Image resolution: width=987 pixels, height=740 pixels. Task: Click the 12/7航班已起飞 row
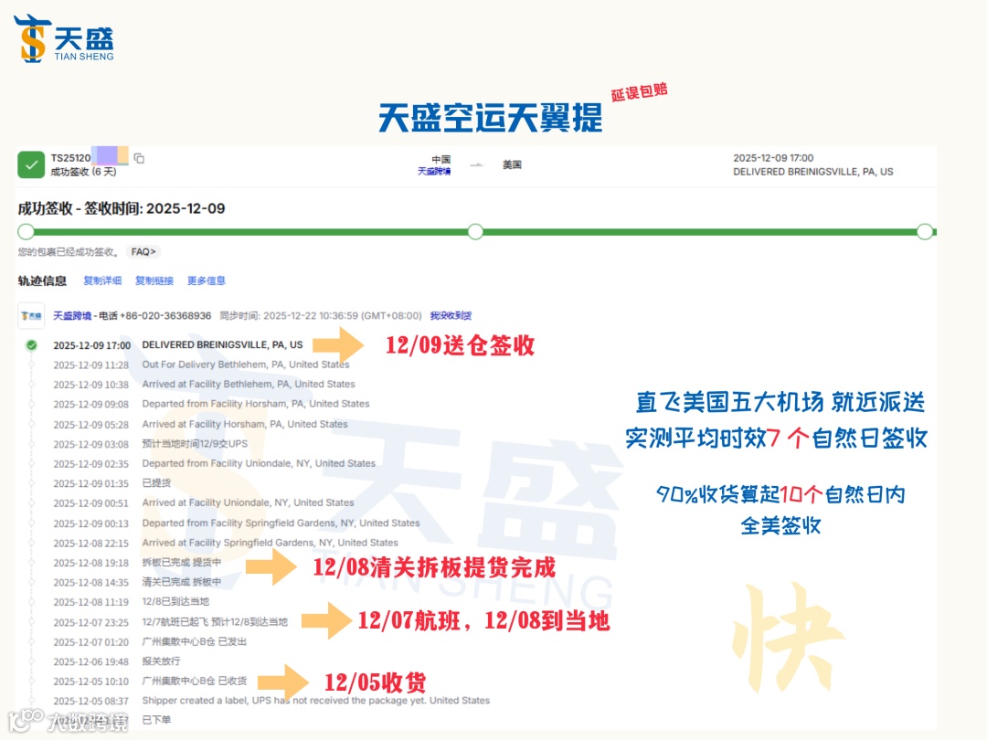tap(171, 622)
